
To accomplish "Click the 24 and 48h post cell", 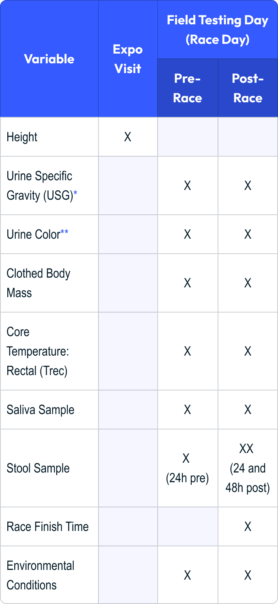I will [x=248, y=468].
